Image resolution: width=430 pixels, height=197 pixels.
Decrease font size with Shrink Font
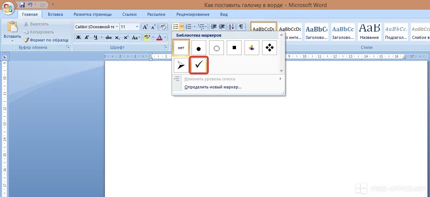(x=153, y=27)
